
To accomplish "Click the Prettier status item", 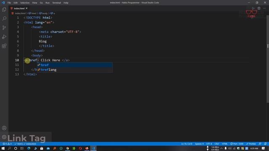I will click(251, 144).
